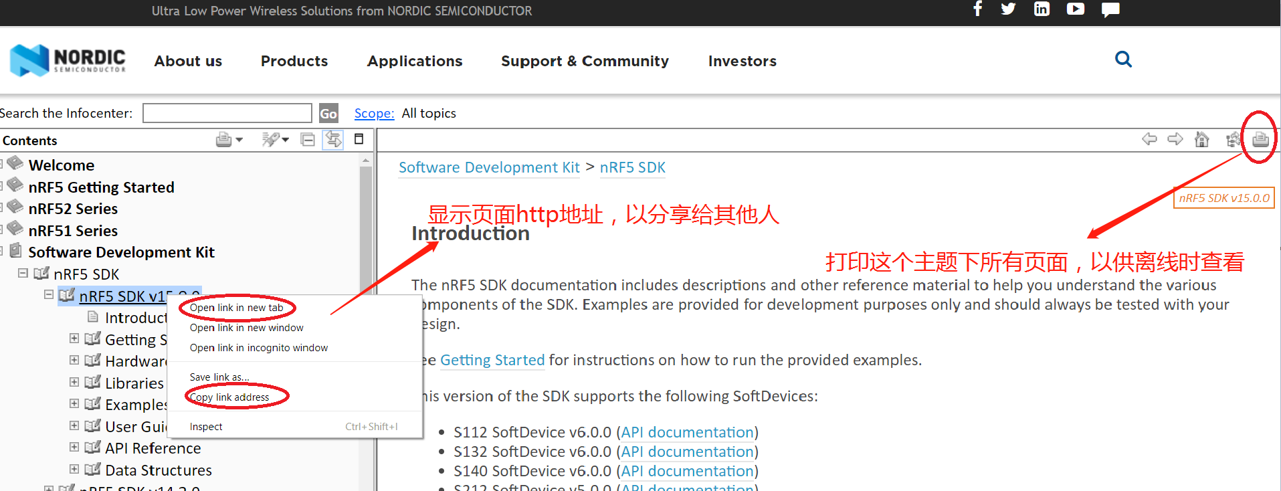Focus the Search the Infocenter field
Screen dimensions: 1281x491
pos(227,113)
